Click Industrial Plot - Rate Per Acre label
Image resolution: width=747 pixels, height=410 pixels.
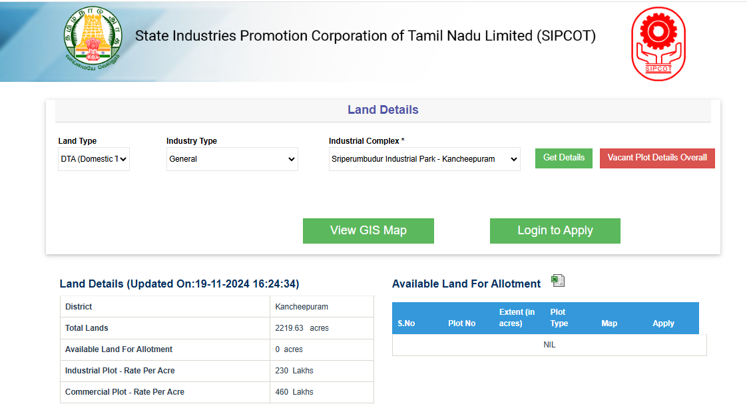tap(120, 371)
